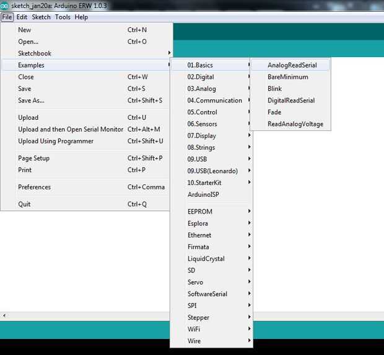This screenshot has width=384, height=355.
Task: Click Upload in the File menu
Action: (86, 118)
